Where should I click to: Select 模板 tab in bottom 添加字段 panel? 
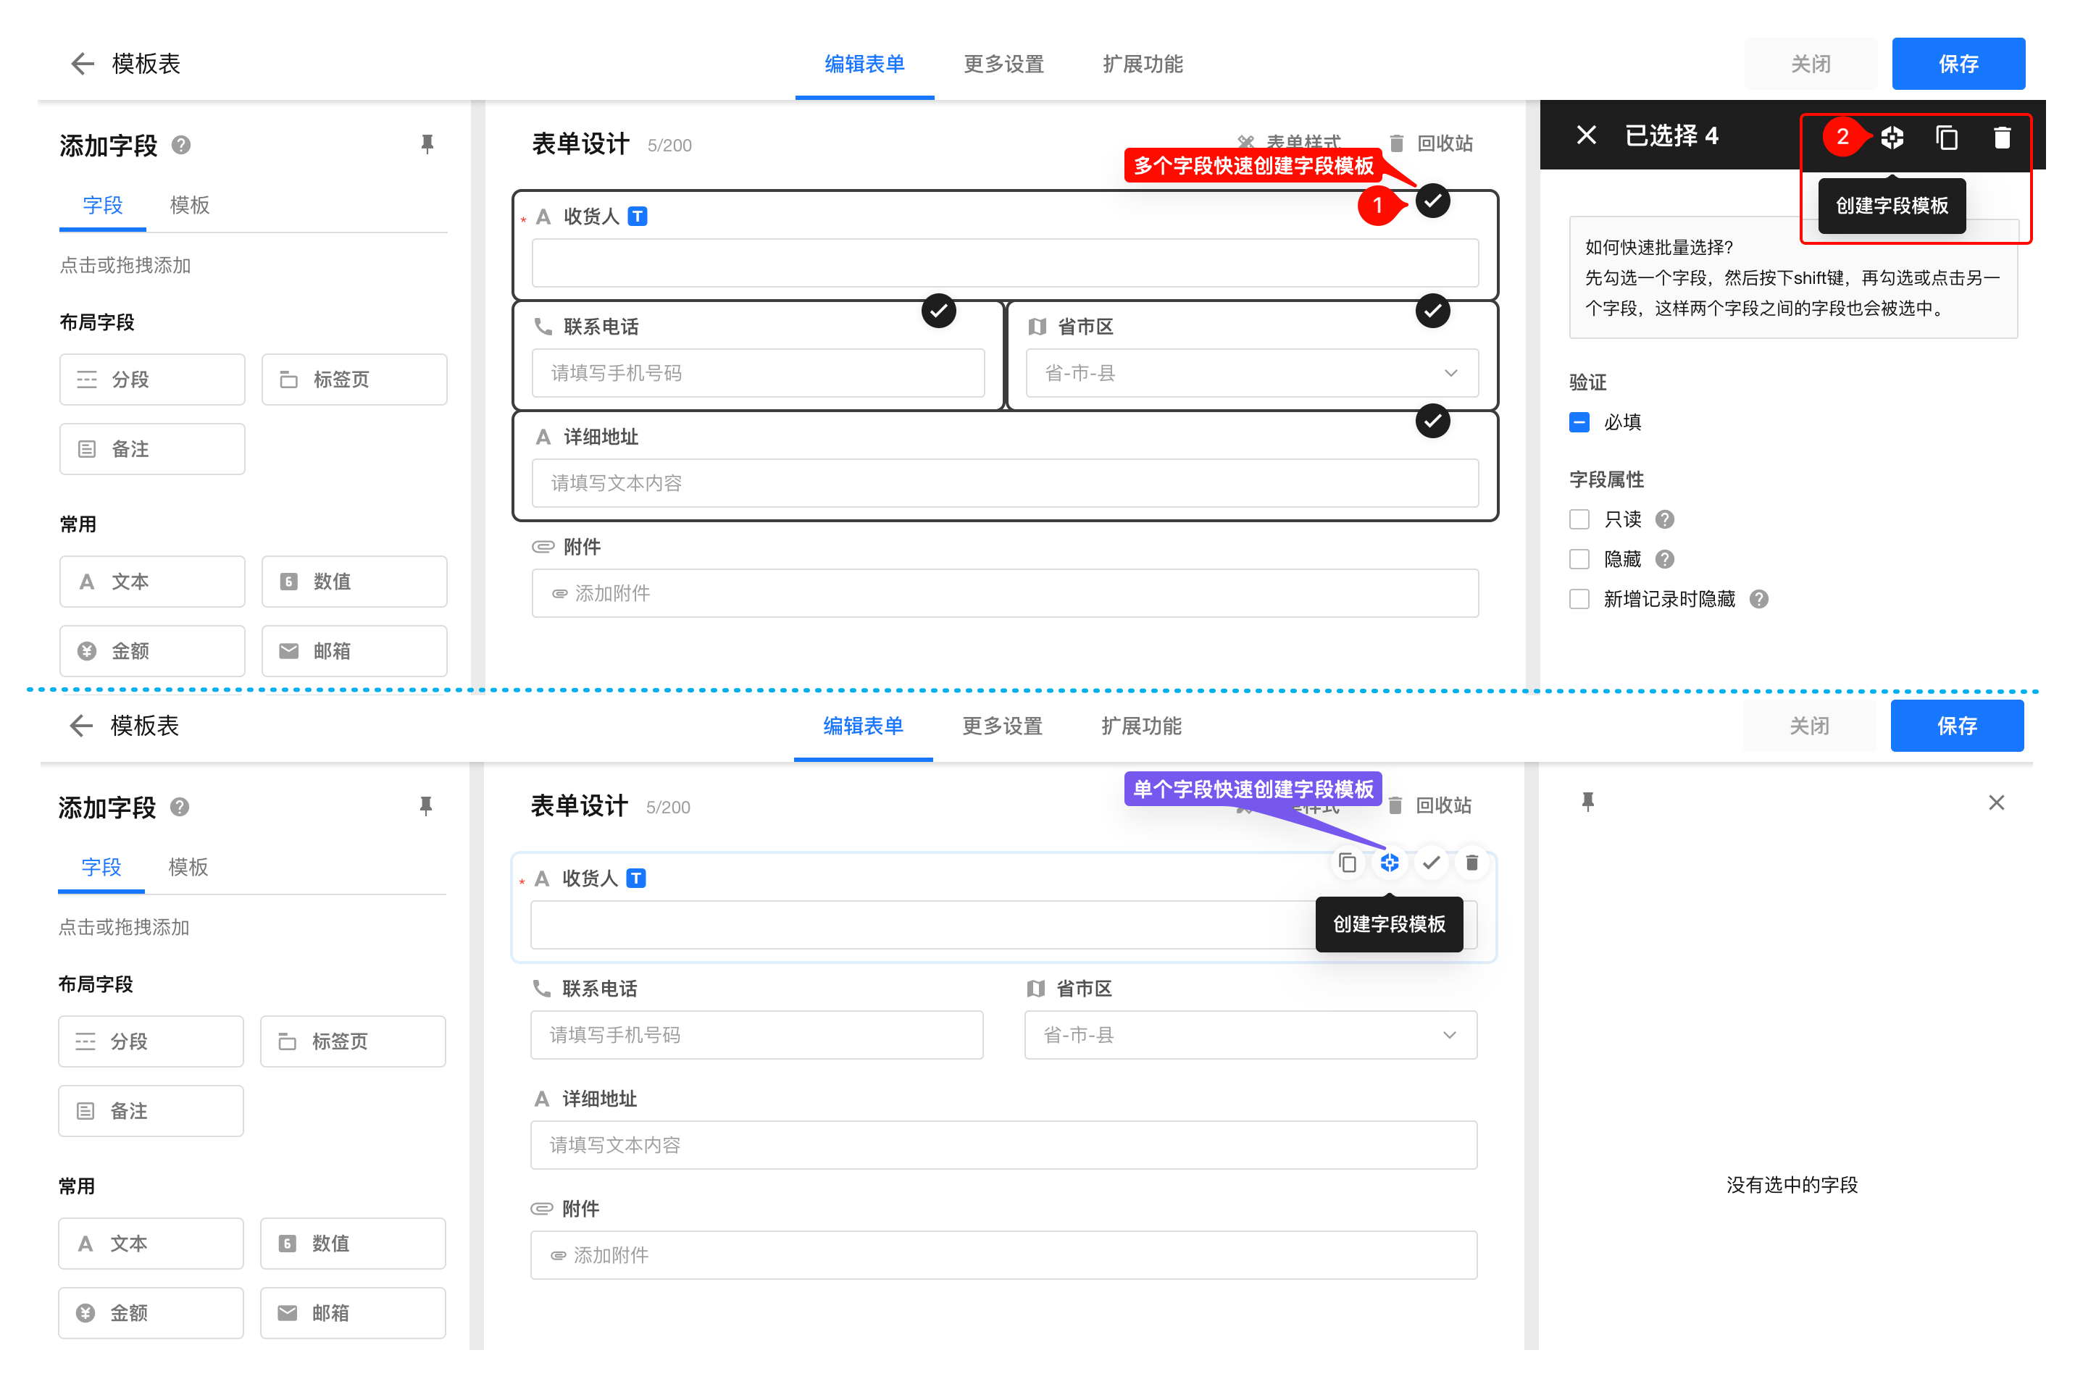point(188,867)
